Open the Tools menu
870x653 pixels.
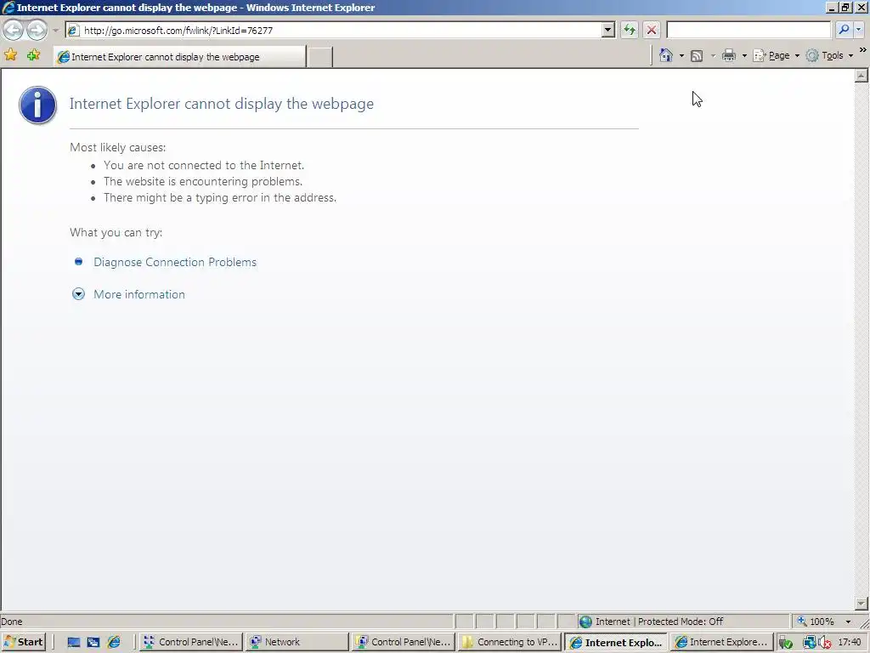pos(829,55)
